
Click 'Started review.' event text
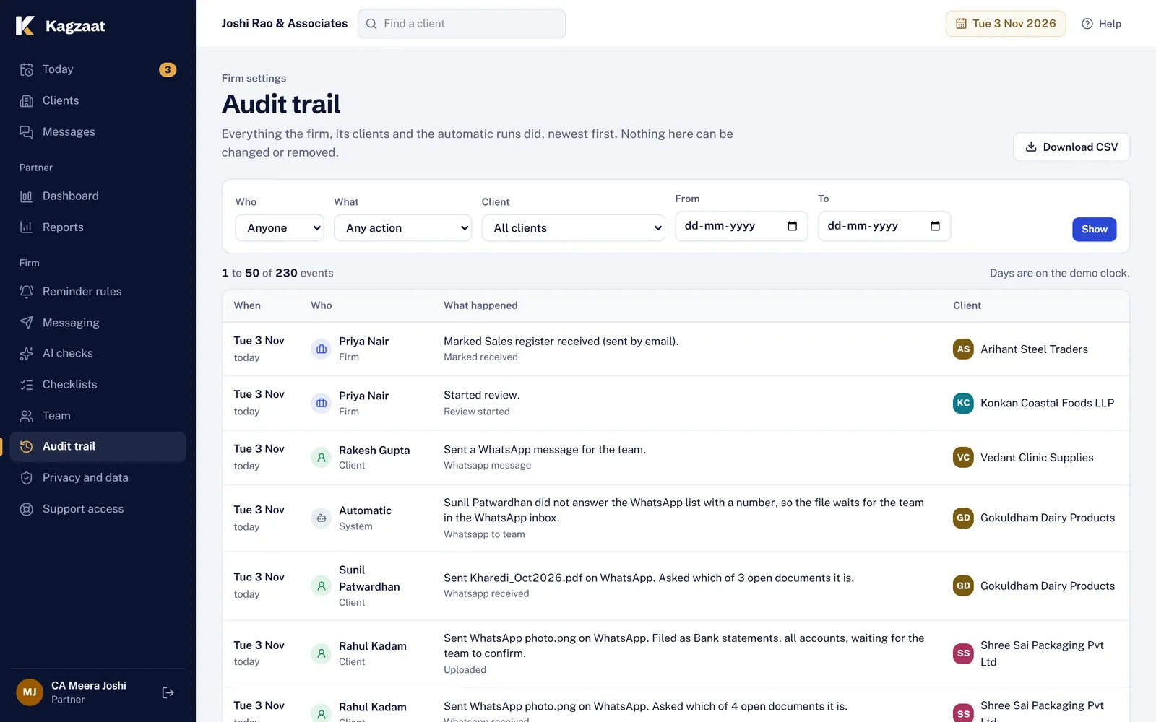(x=481, y=395)
